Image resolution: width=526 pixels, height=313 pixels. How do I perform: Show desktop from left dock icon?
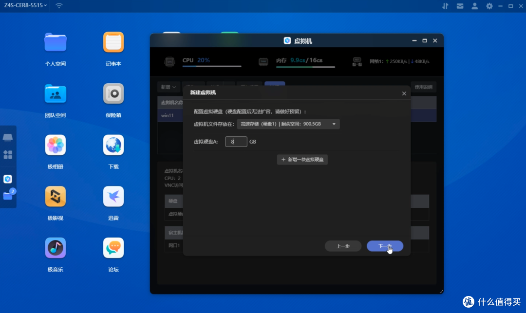click(x=8, y=137)
